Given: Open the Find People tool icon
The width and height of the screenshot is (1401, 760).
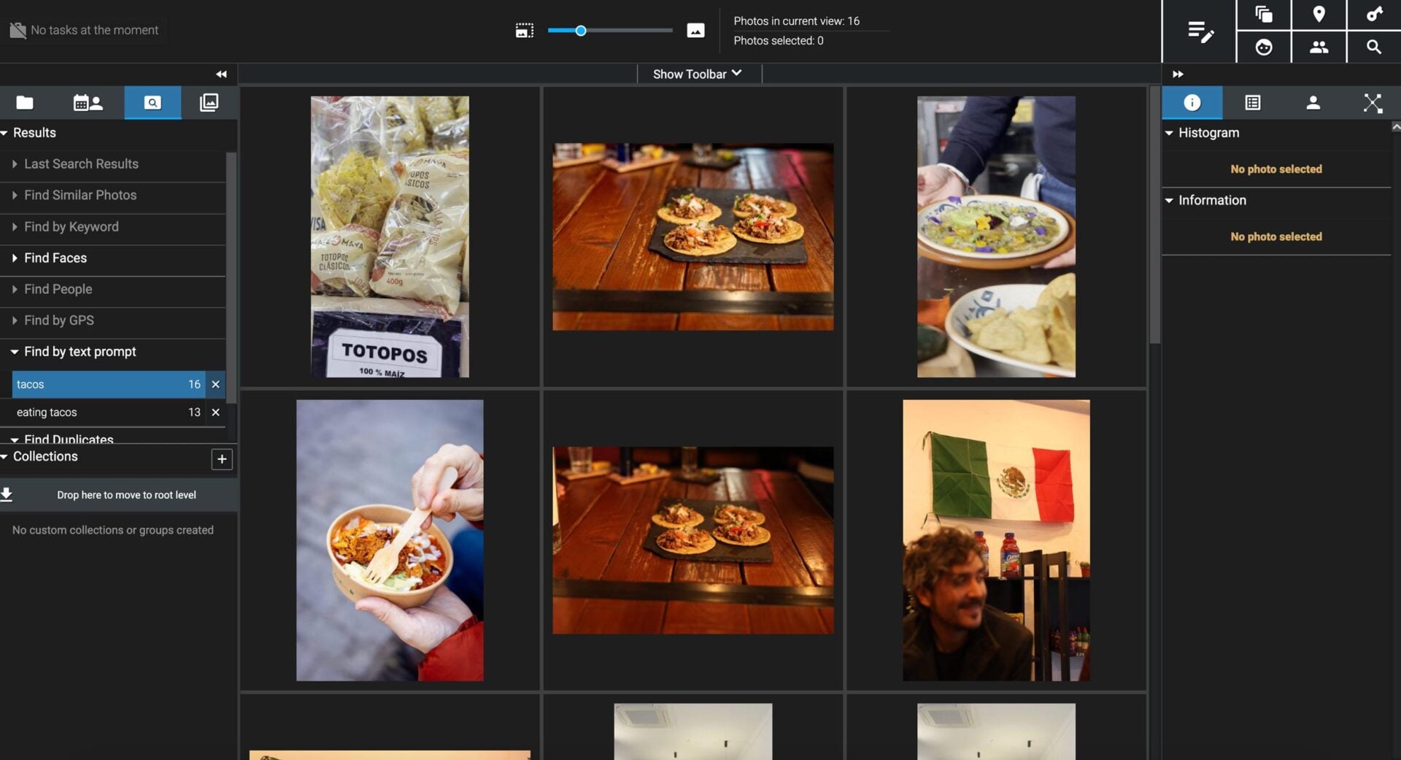Looking at the screenshot, I should (x=1319, y=47).
